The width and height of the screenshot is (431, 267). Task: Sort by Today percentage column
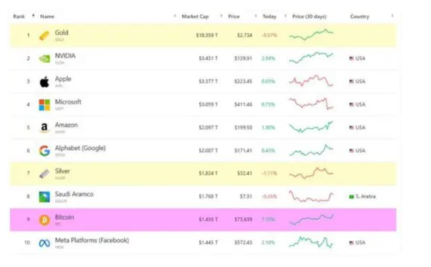click(x=269, y=16)
